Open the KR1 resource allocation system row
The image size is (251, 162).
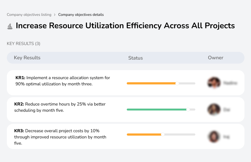point(126,83)
